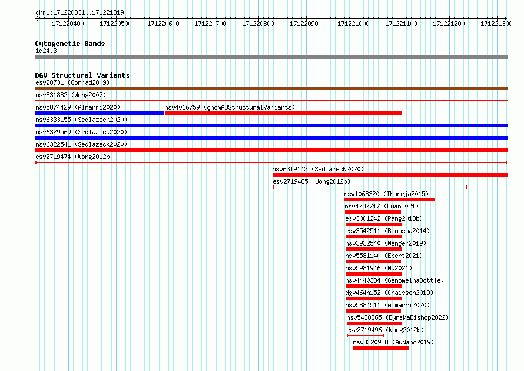Click ruler position 171220500

115,24
